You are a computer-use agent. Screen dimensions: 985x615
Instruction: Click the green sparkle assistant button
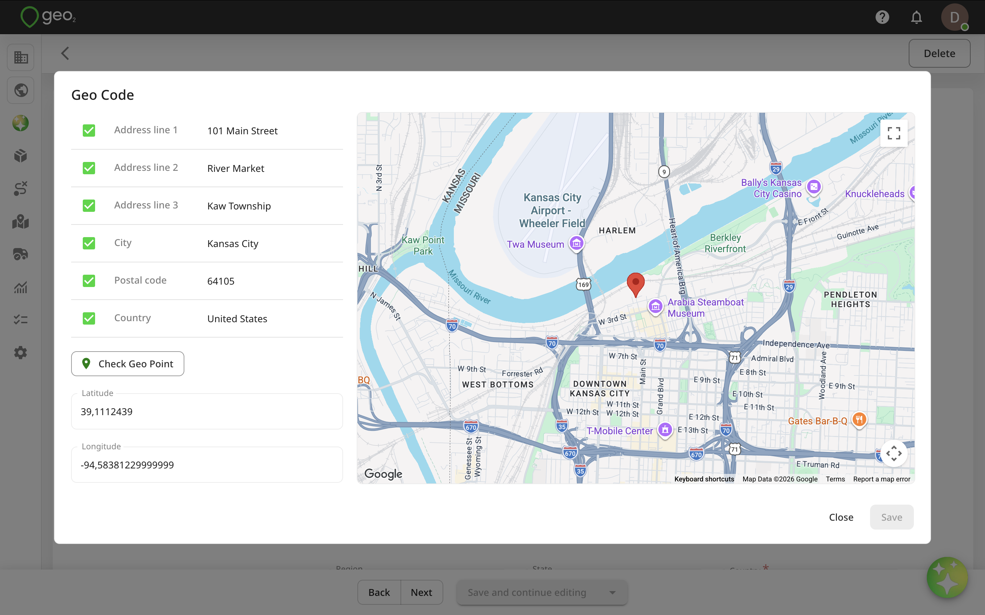coord(947,577)
